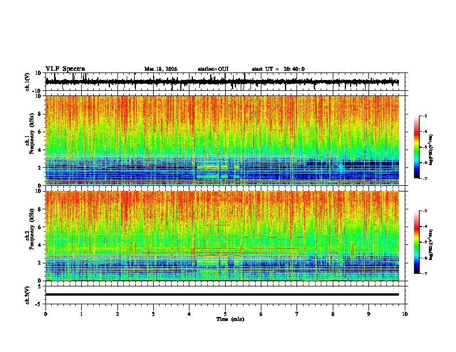Click the ch.1 "Frequency (kHz)" axis label
The height and width of the screenshot is (352, 456).
point(32,133)
